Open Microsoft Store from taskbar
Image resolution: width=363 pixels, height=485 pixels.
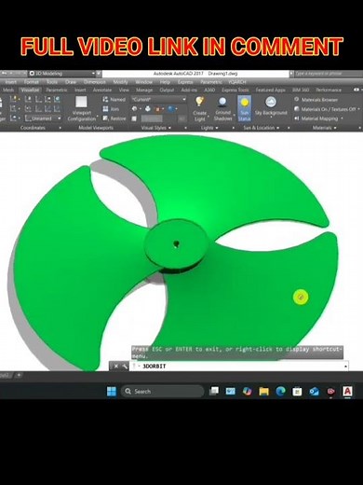click(297, 391)
